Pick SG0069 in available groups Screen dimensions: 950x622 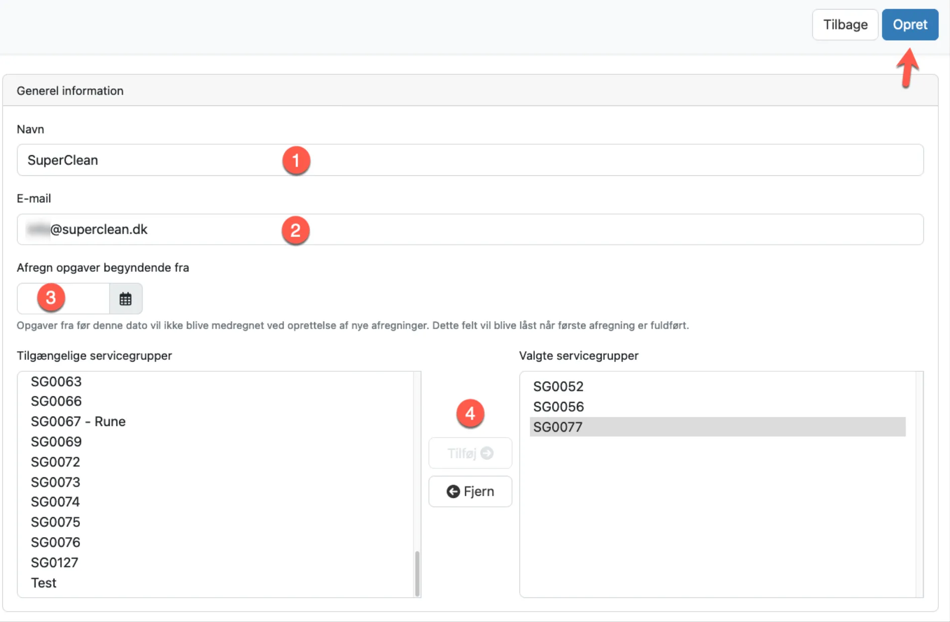(x=56, y=442)
